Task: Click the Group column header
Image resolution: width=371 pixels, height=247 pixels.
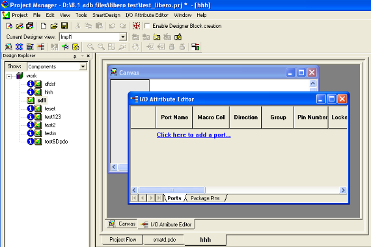Action: tap(278, 117)
